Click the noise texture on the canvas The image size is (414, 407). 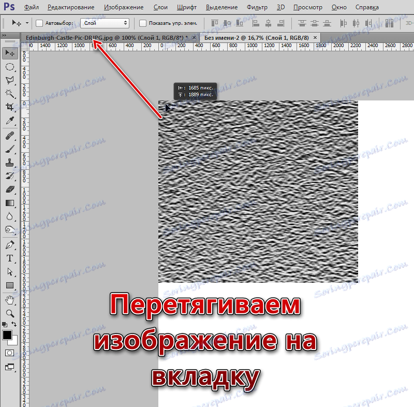(x=258, y=192)
